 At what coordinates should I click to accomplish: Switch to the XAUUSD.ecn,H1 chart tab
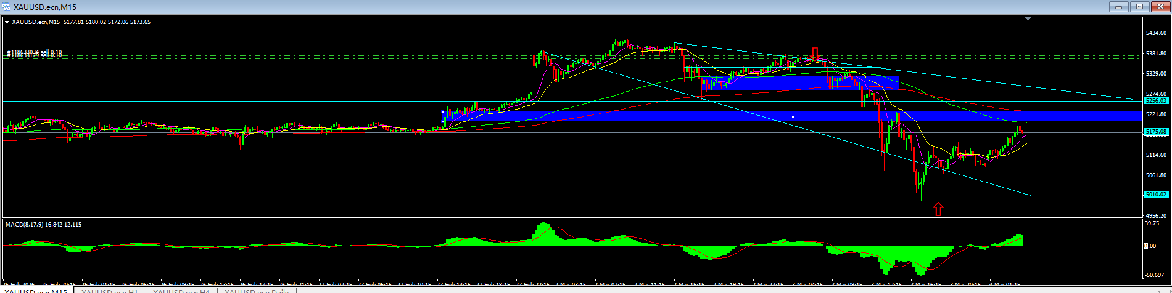coord(109,291)
